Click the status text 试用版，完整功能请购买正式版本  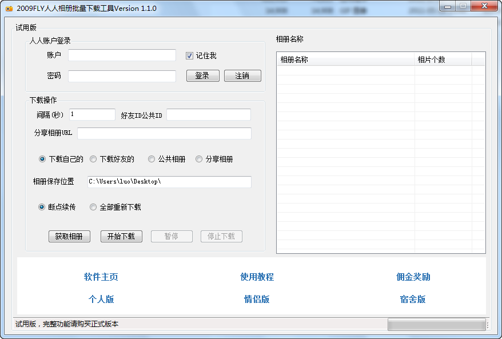[x=66, y=324]
